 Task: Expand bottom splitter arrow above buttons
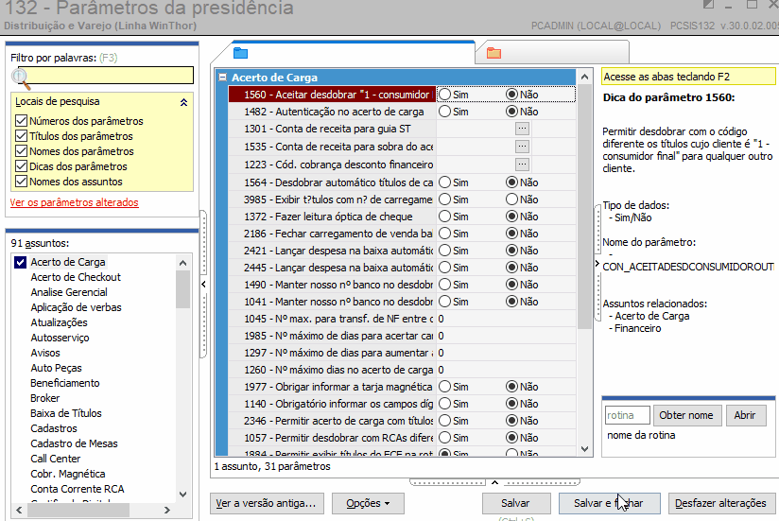(494, 482)
